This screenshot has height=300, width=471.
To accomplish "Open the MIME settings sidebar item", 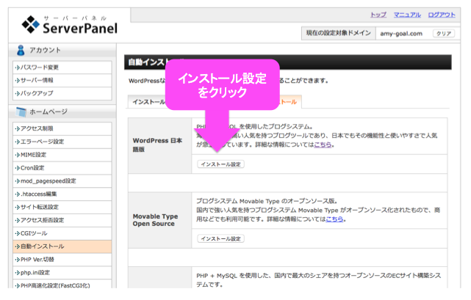I will pos(62,155).
